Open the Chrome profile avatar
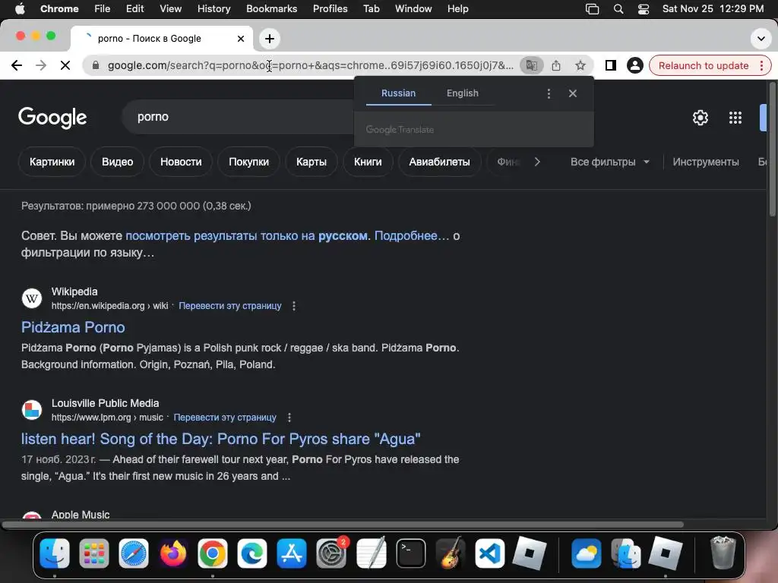 click(x=634, y=65)
